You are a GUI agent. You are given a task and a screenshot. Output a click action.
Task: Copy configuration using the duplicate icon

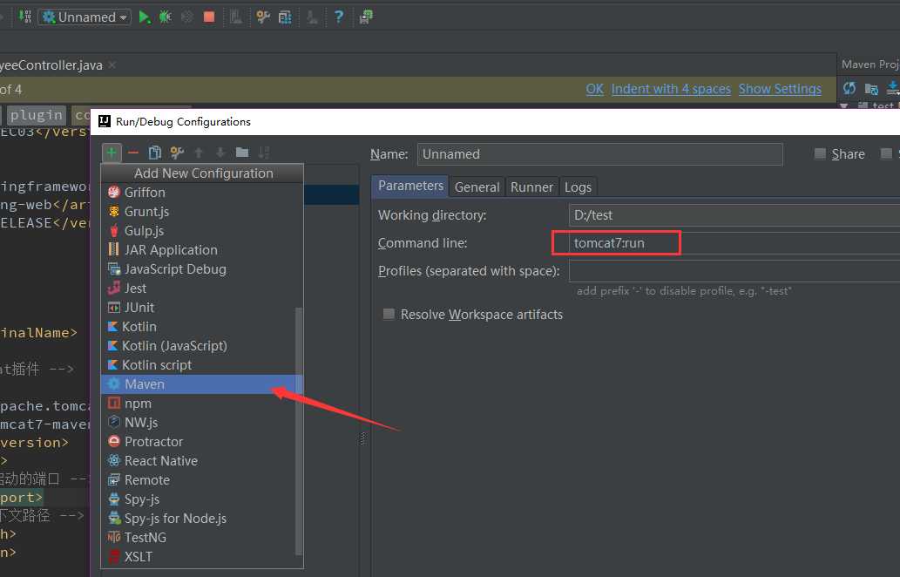click(x=155, y=153)
